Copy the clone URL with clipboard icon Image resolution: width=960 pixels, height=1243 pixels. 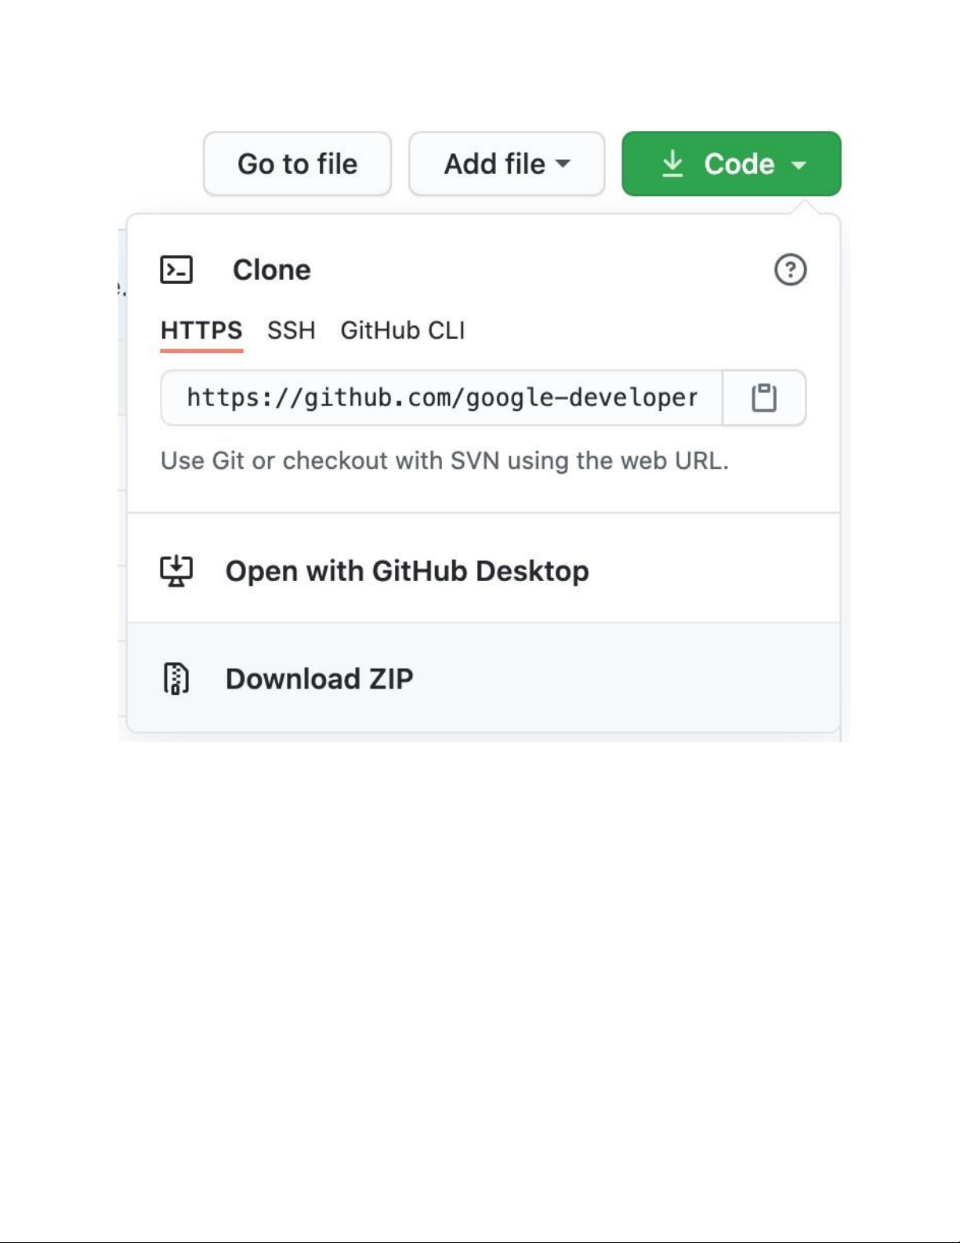(x=764, y=398)
